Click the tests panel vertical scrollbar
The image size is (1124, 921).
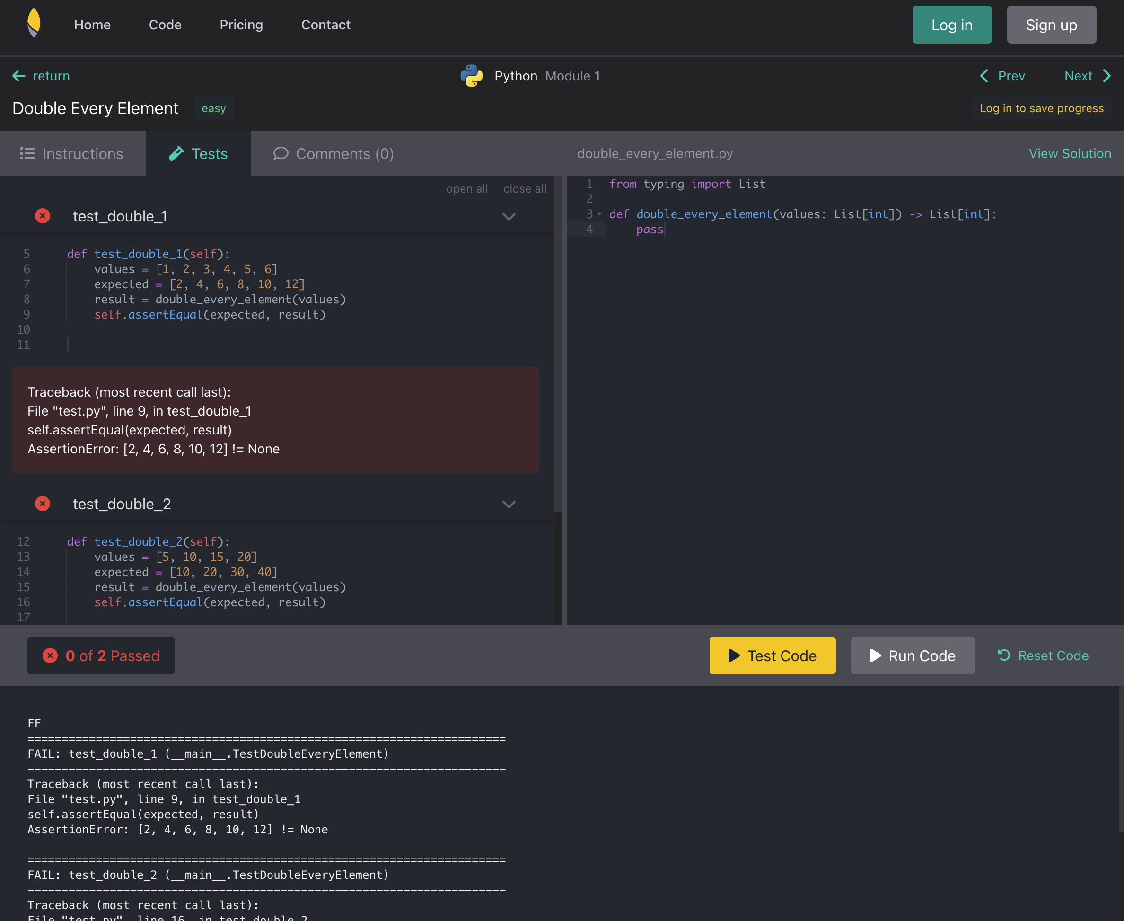[x=558, y=344]
